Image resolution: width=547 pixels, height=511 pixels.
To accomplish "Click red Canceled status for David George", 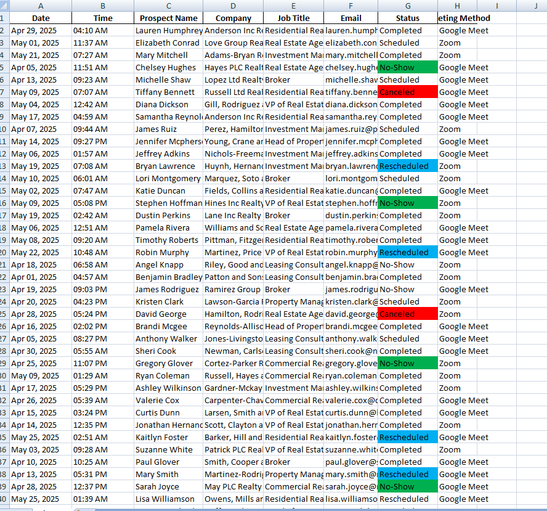I will [408, 314].
